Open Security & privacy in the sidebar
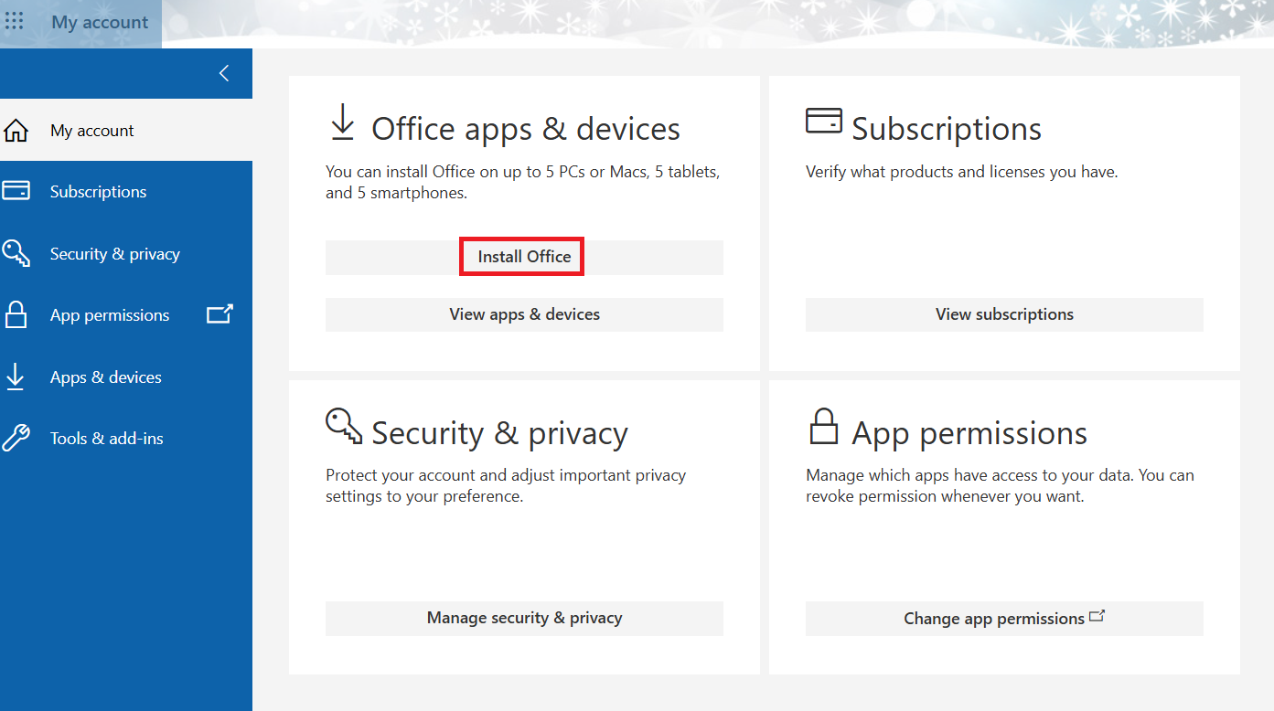This screenshot has height=711, width=1274. pyautogui.click(x=126, y=254)
